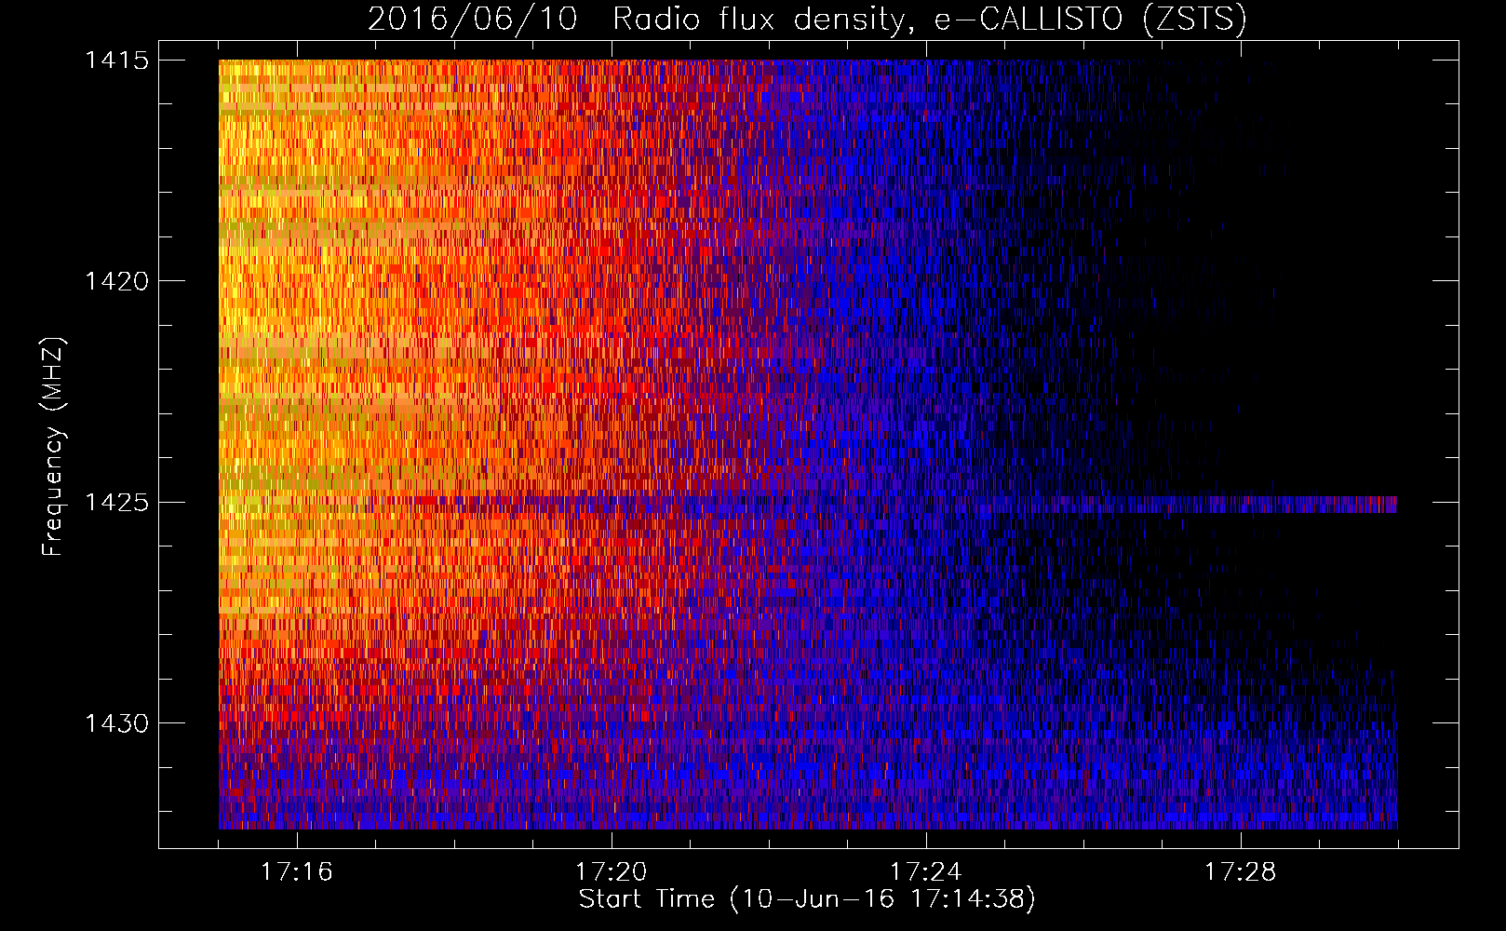Viewport: 1506px width, 931px height.
Task: Select the 1430 frequency axis label
Action: point(116,723)
